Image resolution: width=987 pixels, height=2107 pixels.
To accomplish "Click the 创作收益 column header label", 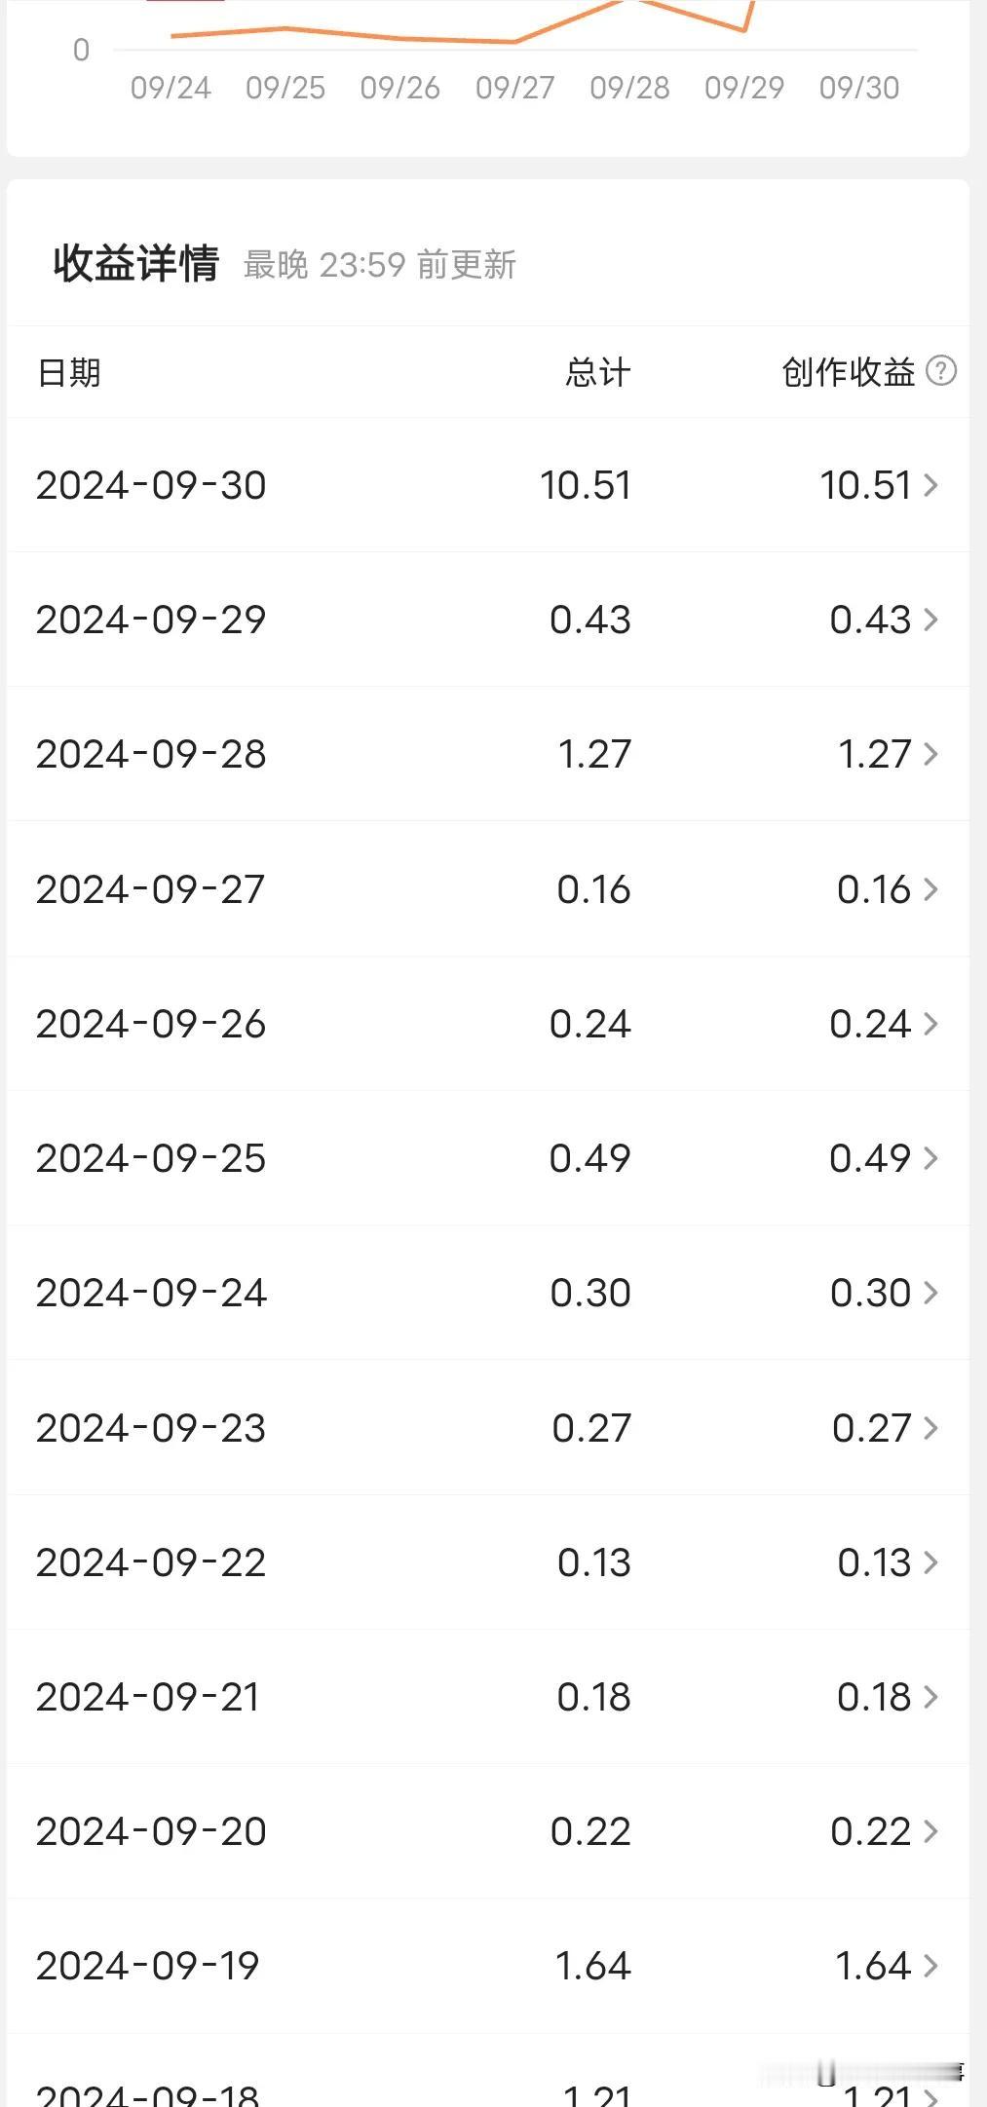I will point(849,372).
